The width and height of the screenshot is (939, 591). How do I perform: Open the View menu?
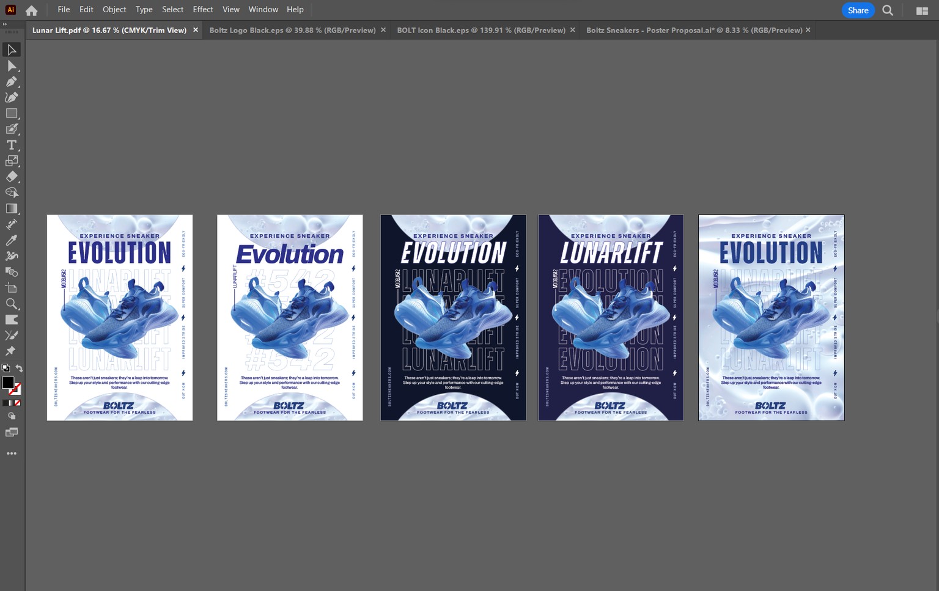(231, 10)
